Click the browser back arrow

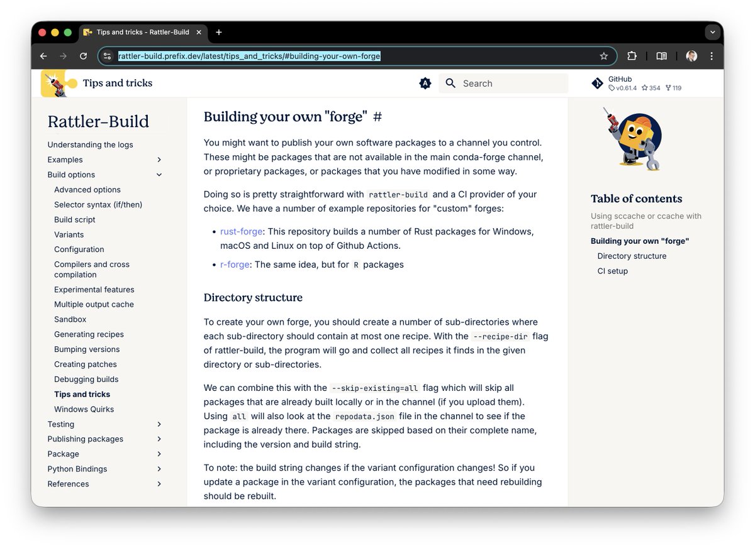coord(43,56)
